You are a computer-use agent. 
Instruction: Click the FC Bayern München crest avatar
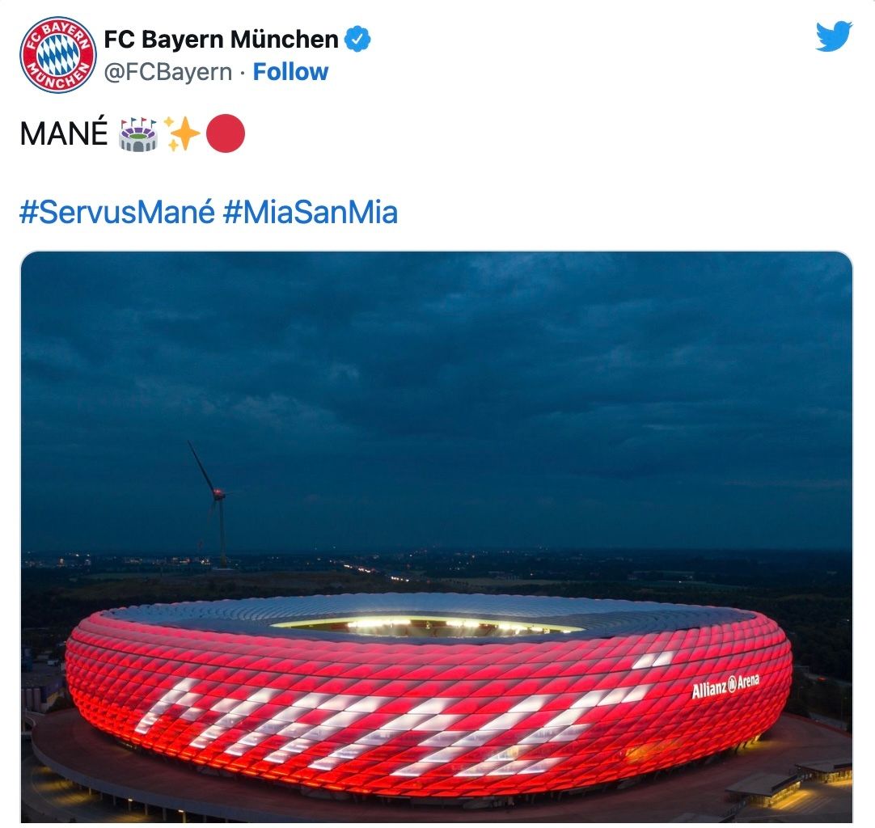point(58,55)
